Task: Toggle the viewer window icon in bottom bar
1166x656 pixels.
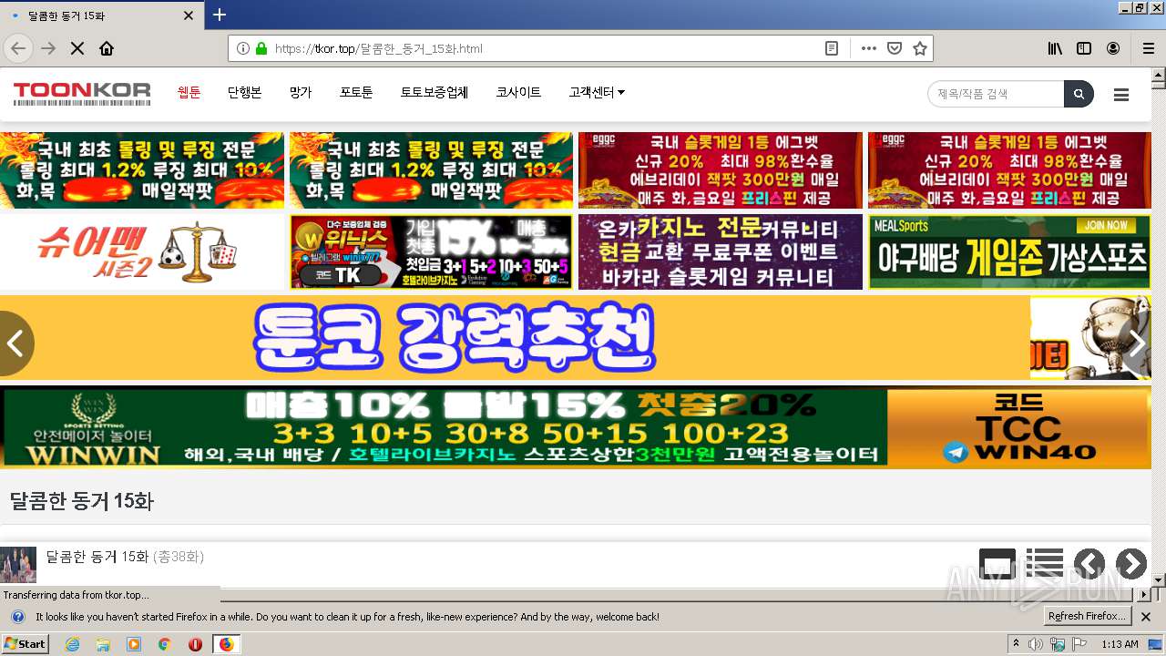Action: pyautogui.click(x=997, y=565)
